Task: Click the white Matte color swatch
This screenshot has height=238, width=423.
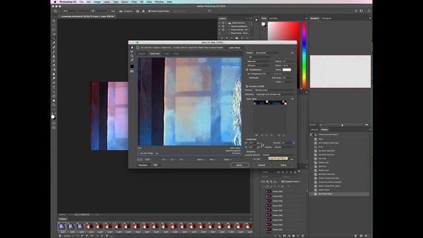Action: pyautogui.click(x=287, y=69)
